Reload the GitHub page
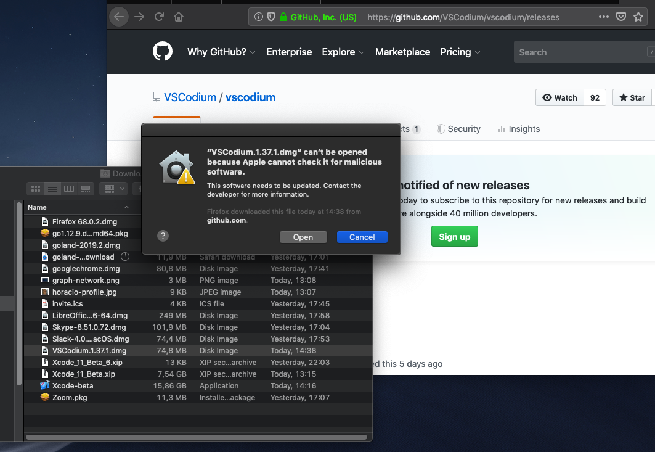Screen dimensions: 655x452 point(159,17)
